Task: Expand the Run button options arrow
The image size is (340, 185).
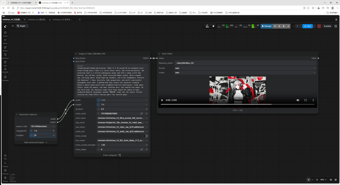Action: tap(314, 26)
